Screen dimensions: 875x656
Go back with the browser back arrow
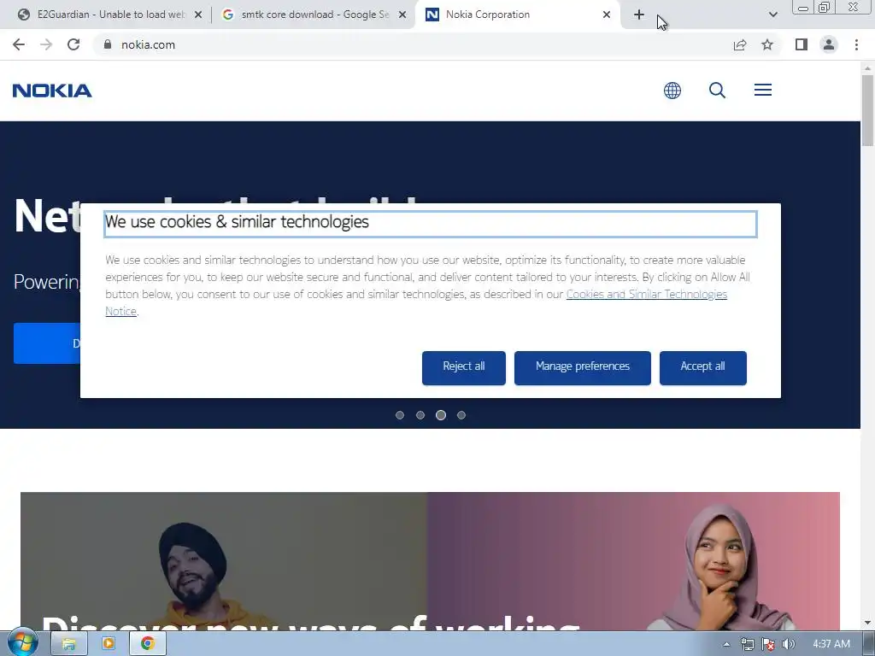tap(19, 44)
